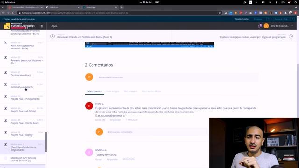Open a new browser tab
This screenshot has height=168, width=299.
(122, 7)
